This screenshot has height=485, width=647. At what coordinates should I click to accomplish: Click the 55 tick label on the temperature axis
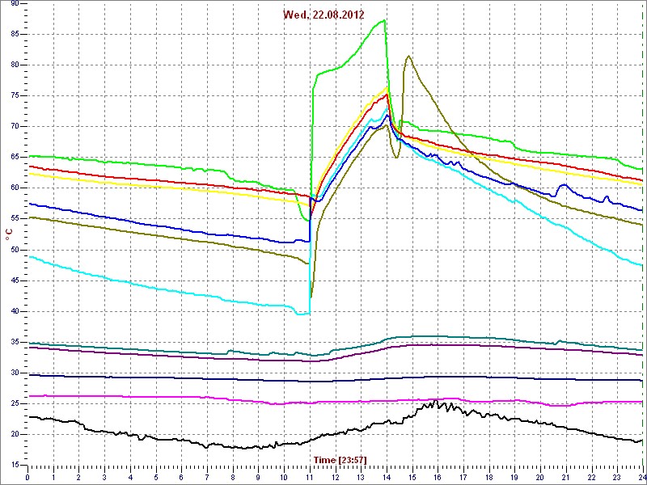tap(14, 219)
